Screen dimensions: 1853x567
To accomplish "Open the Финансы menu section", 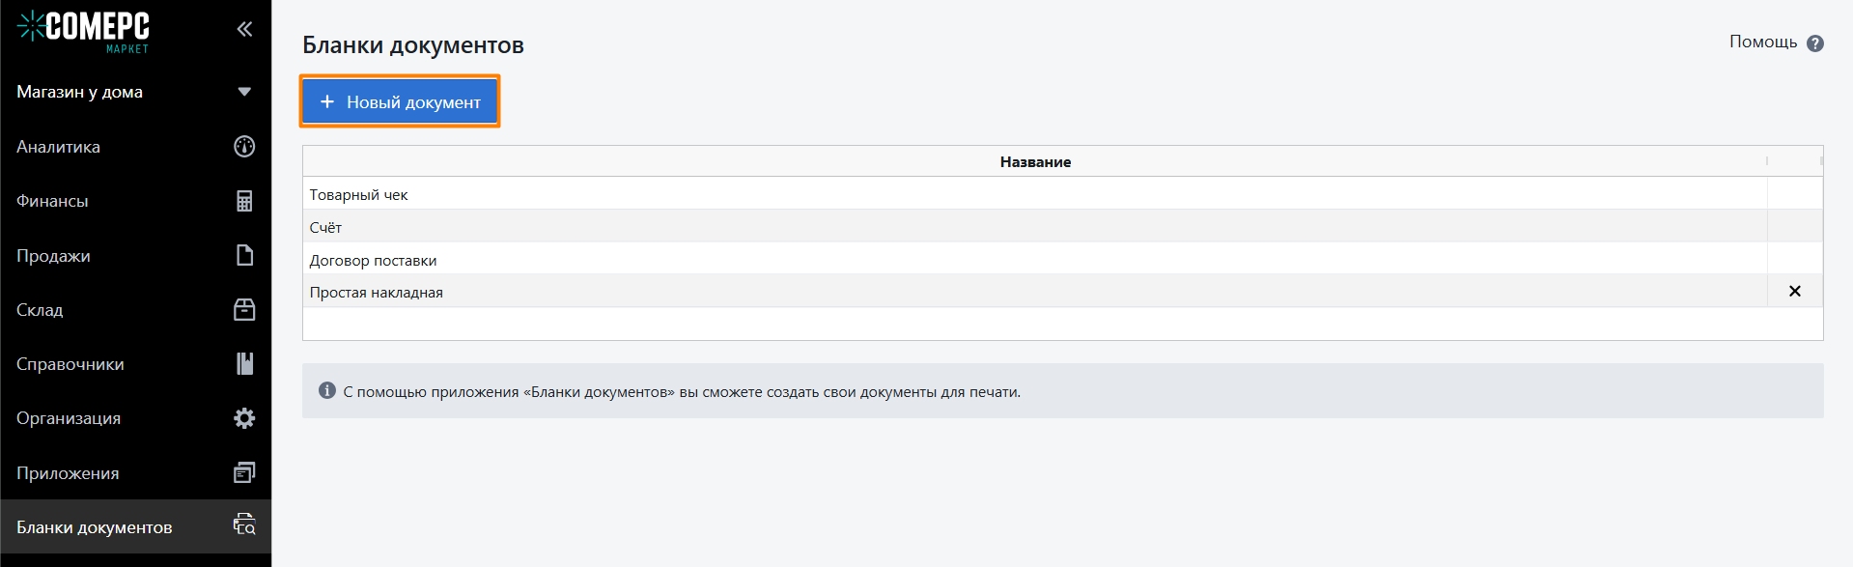I will click(x=136, y=201).
